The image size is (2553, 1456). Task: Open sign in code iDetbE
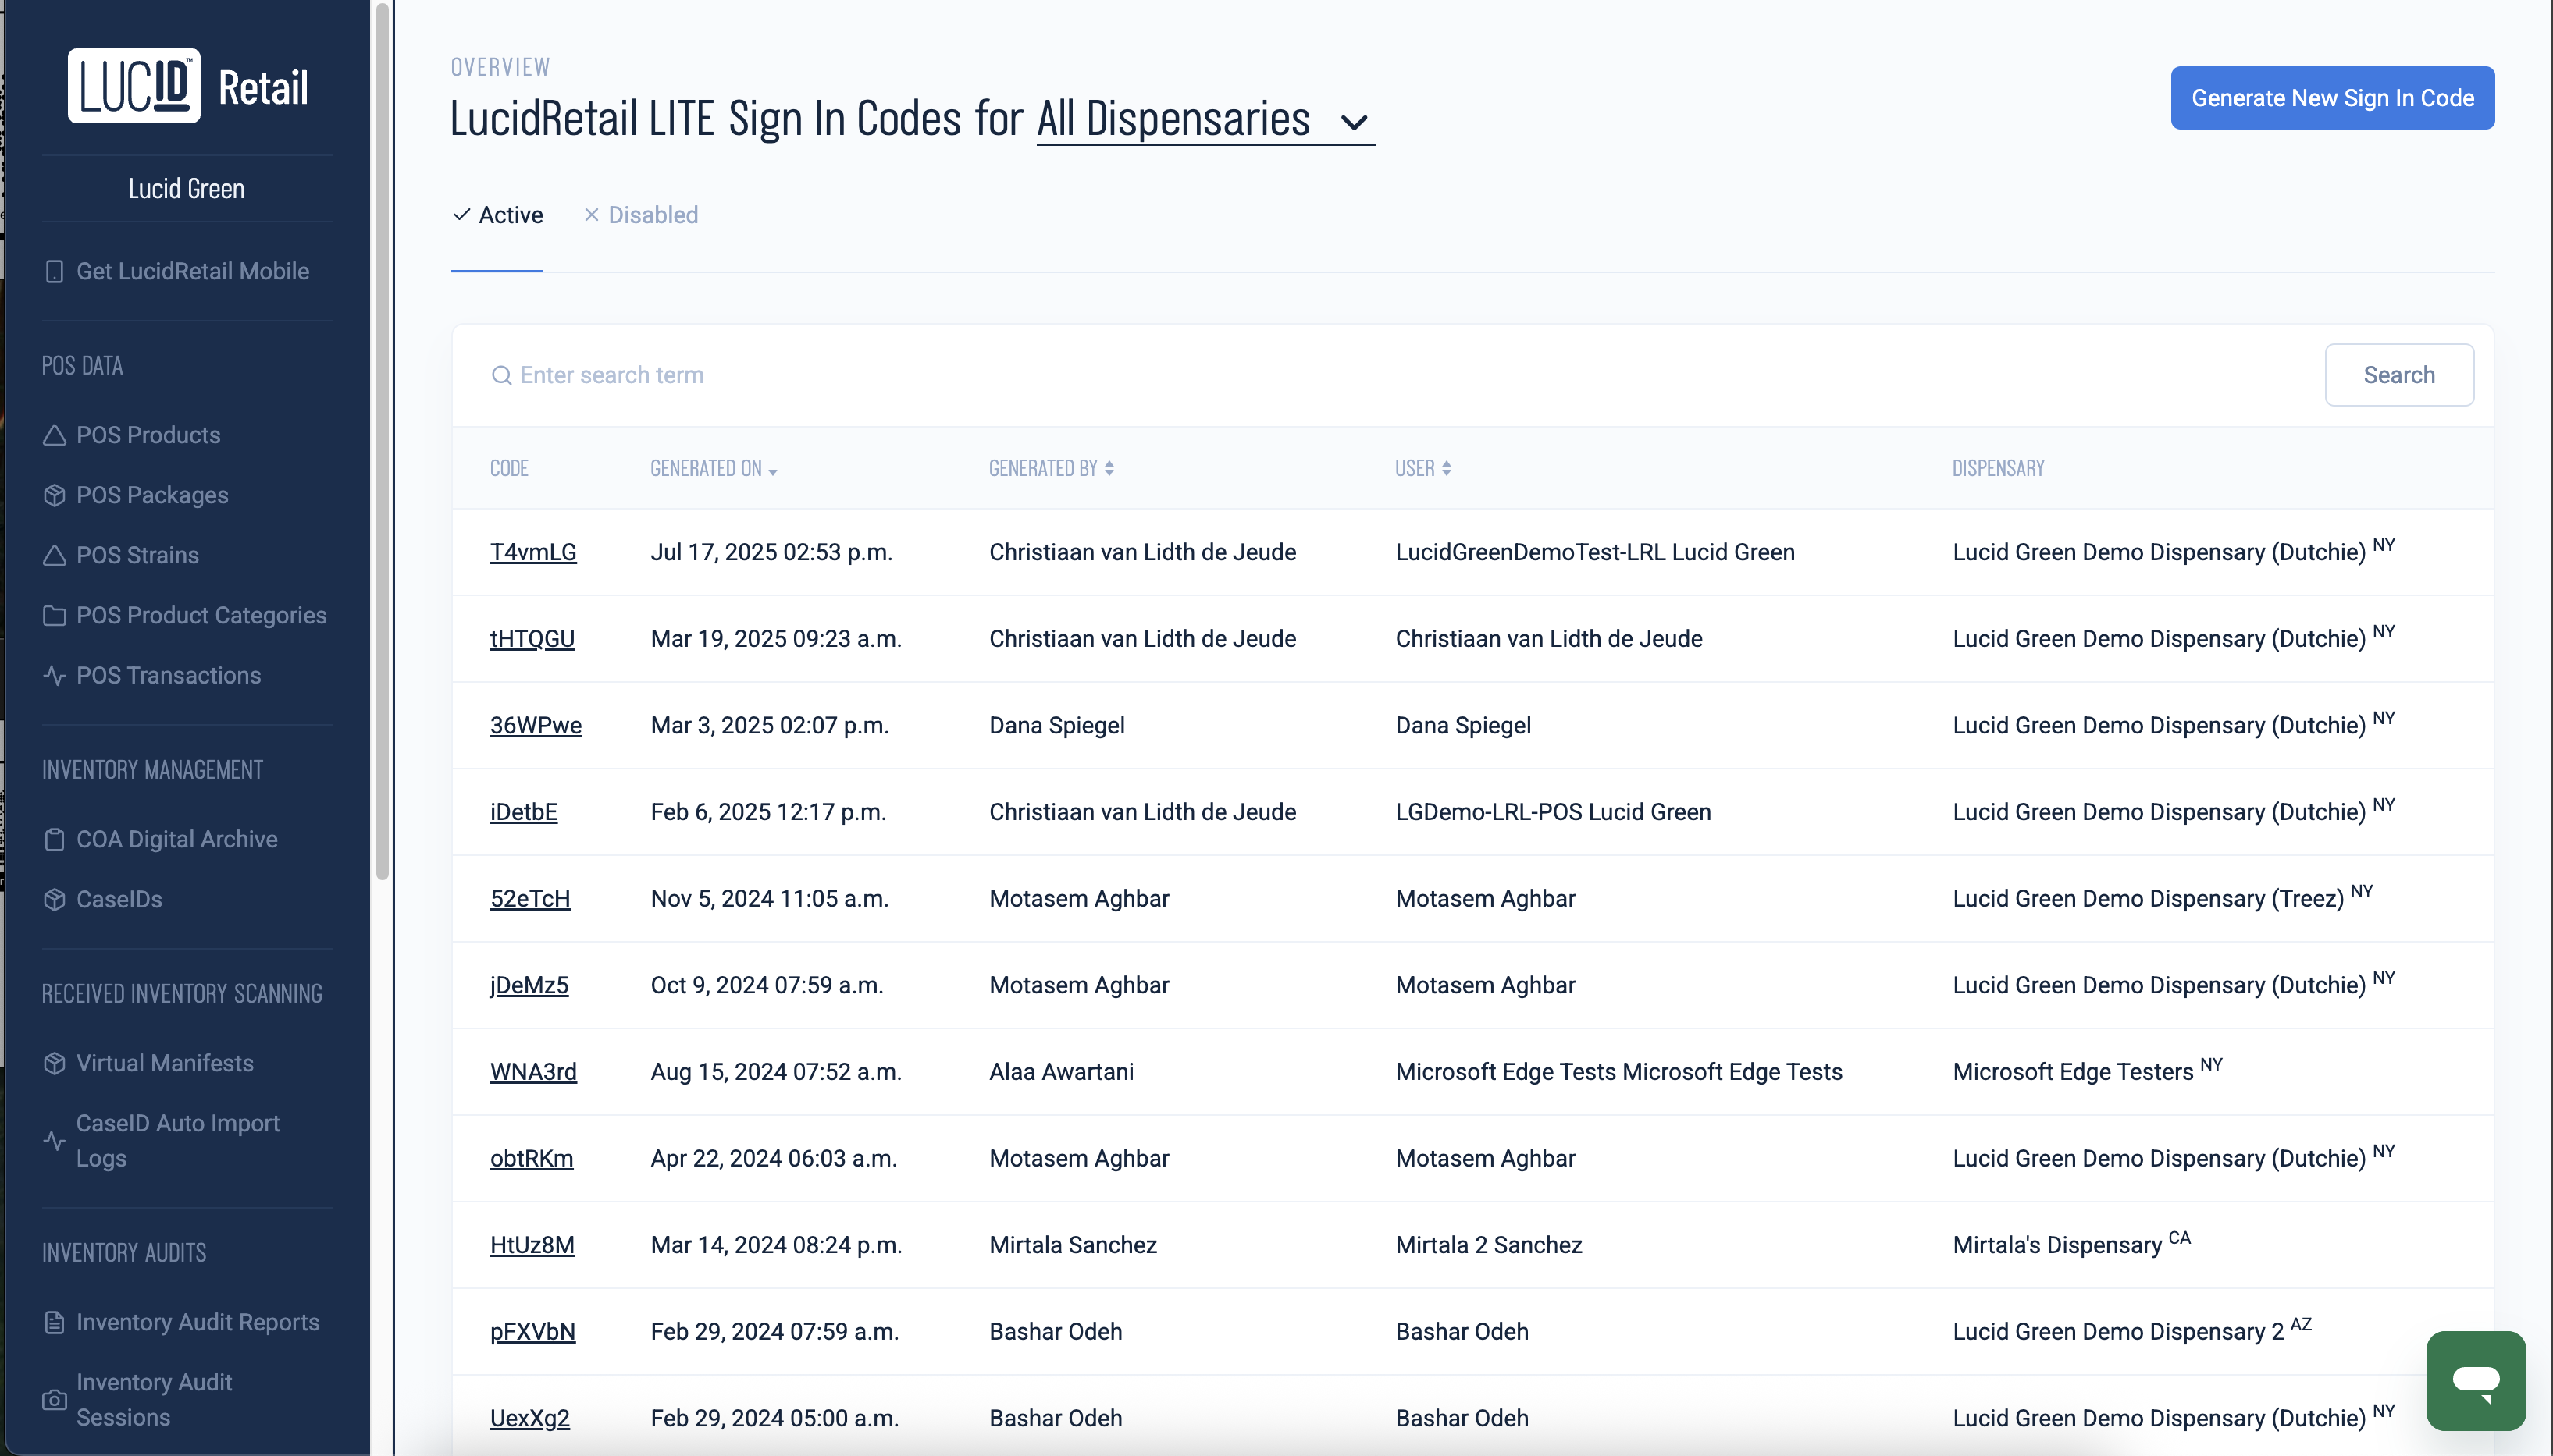pyautogui.click(x=523, y=813)
